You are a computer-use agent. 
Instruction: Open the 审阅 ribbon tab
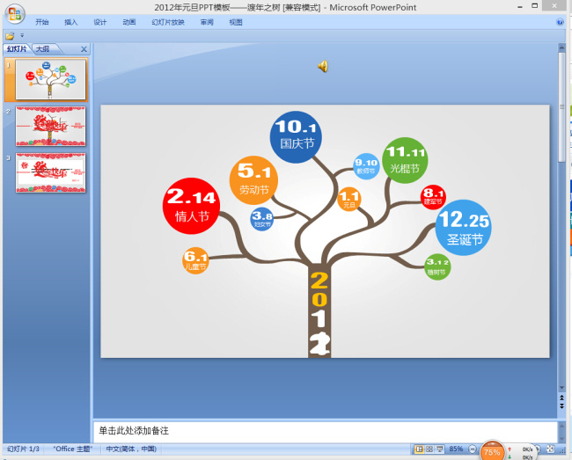[207, 22]
